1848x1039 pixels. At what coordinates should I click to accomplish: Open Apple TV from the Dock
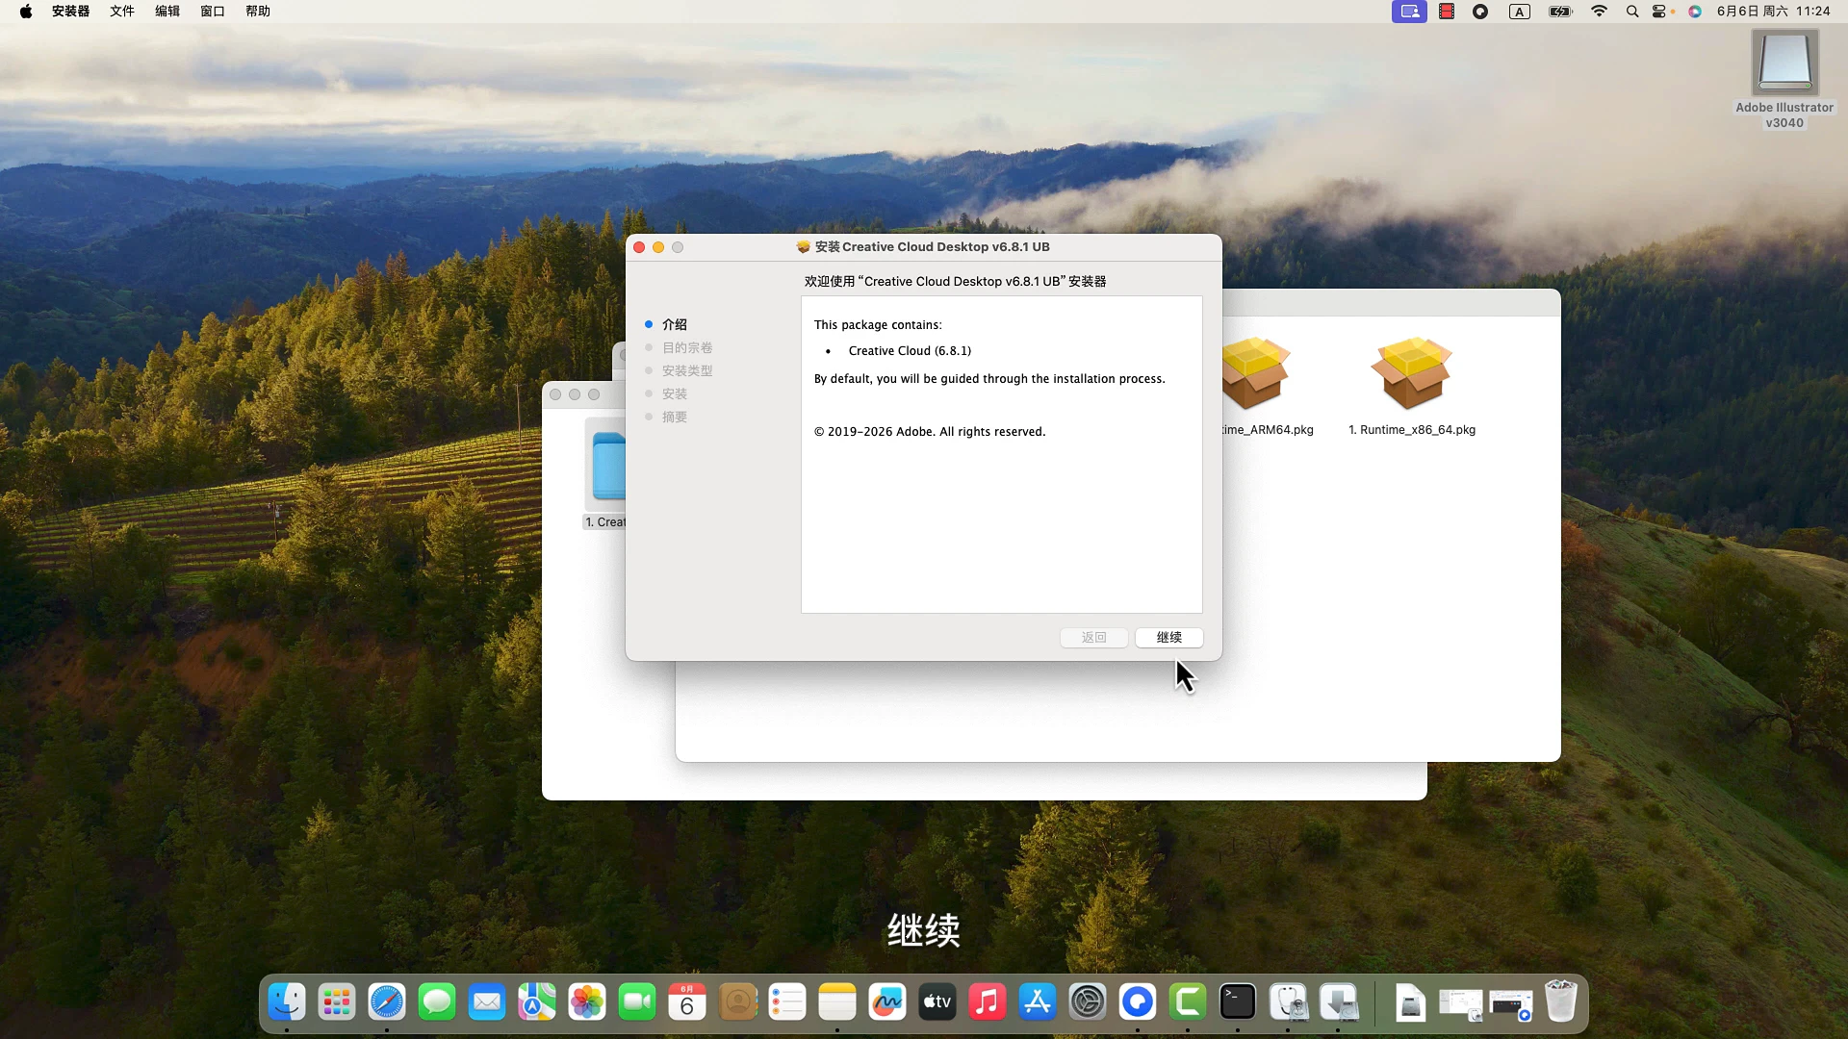(937, 1002)
